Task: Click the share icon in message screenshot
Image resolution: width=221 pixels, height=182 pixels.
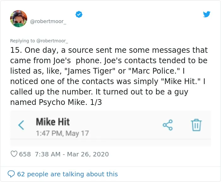Action: click(168, 125)
